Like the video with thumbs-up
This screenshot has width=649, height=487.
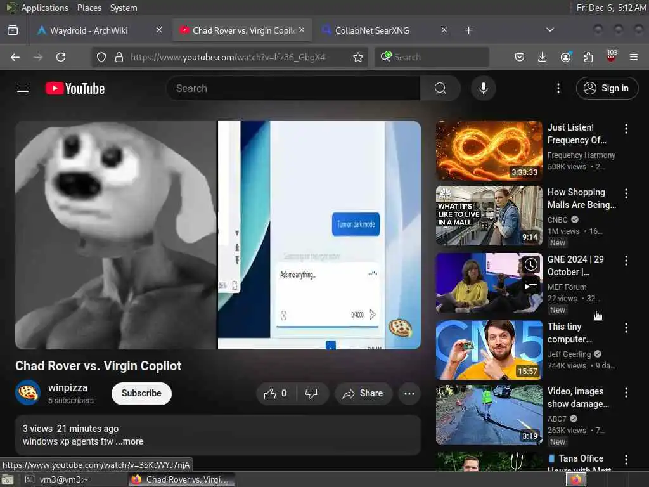click(x=276, y=393)
